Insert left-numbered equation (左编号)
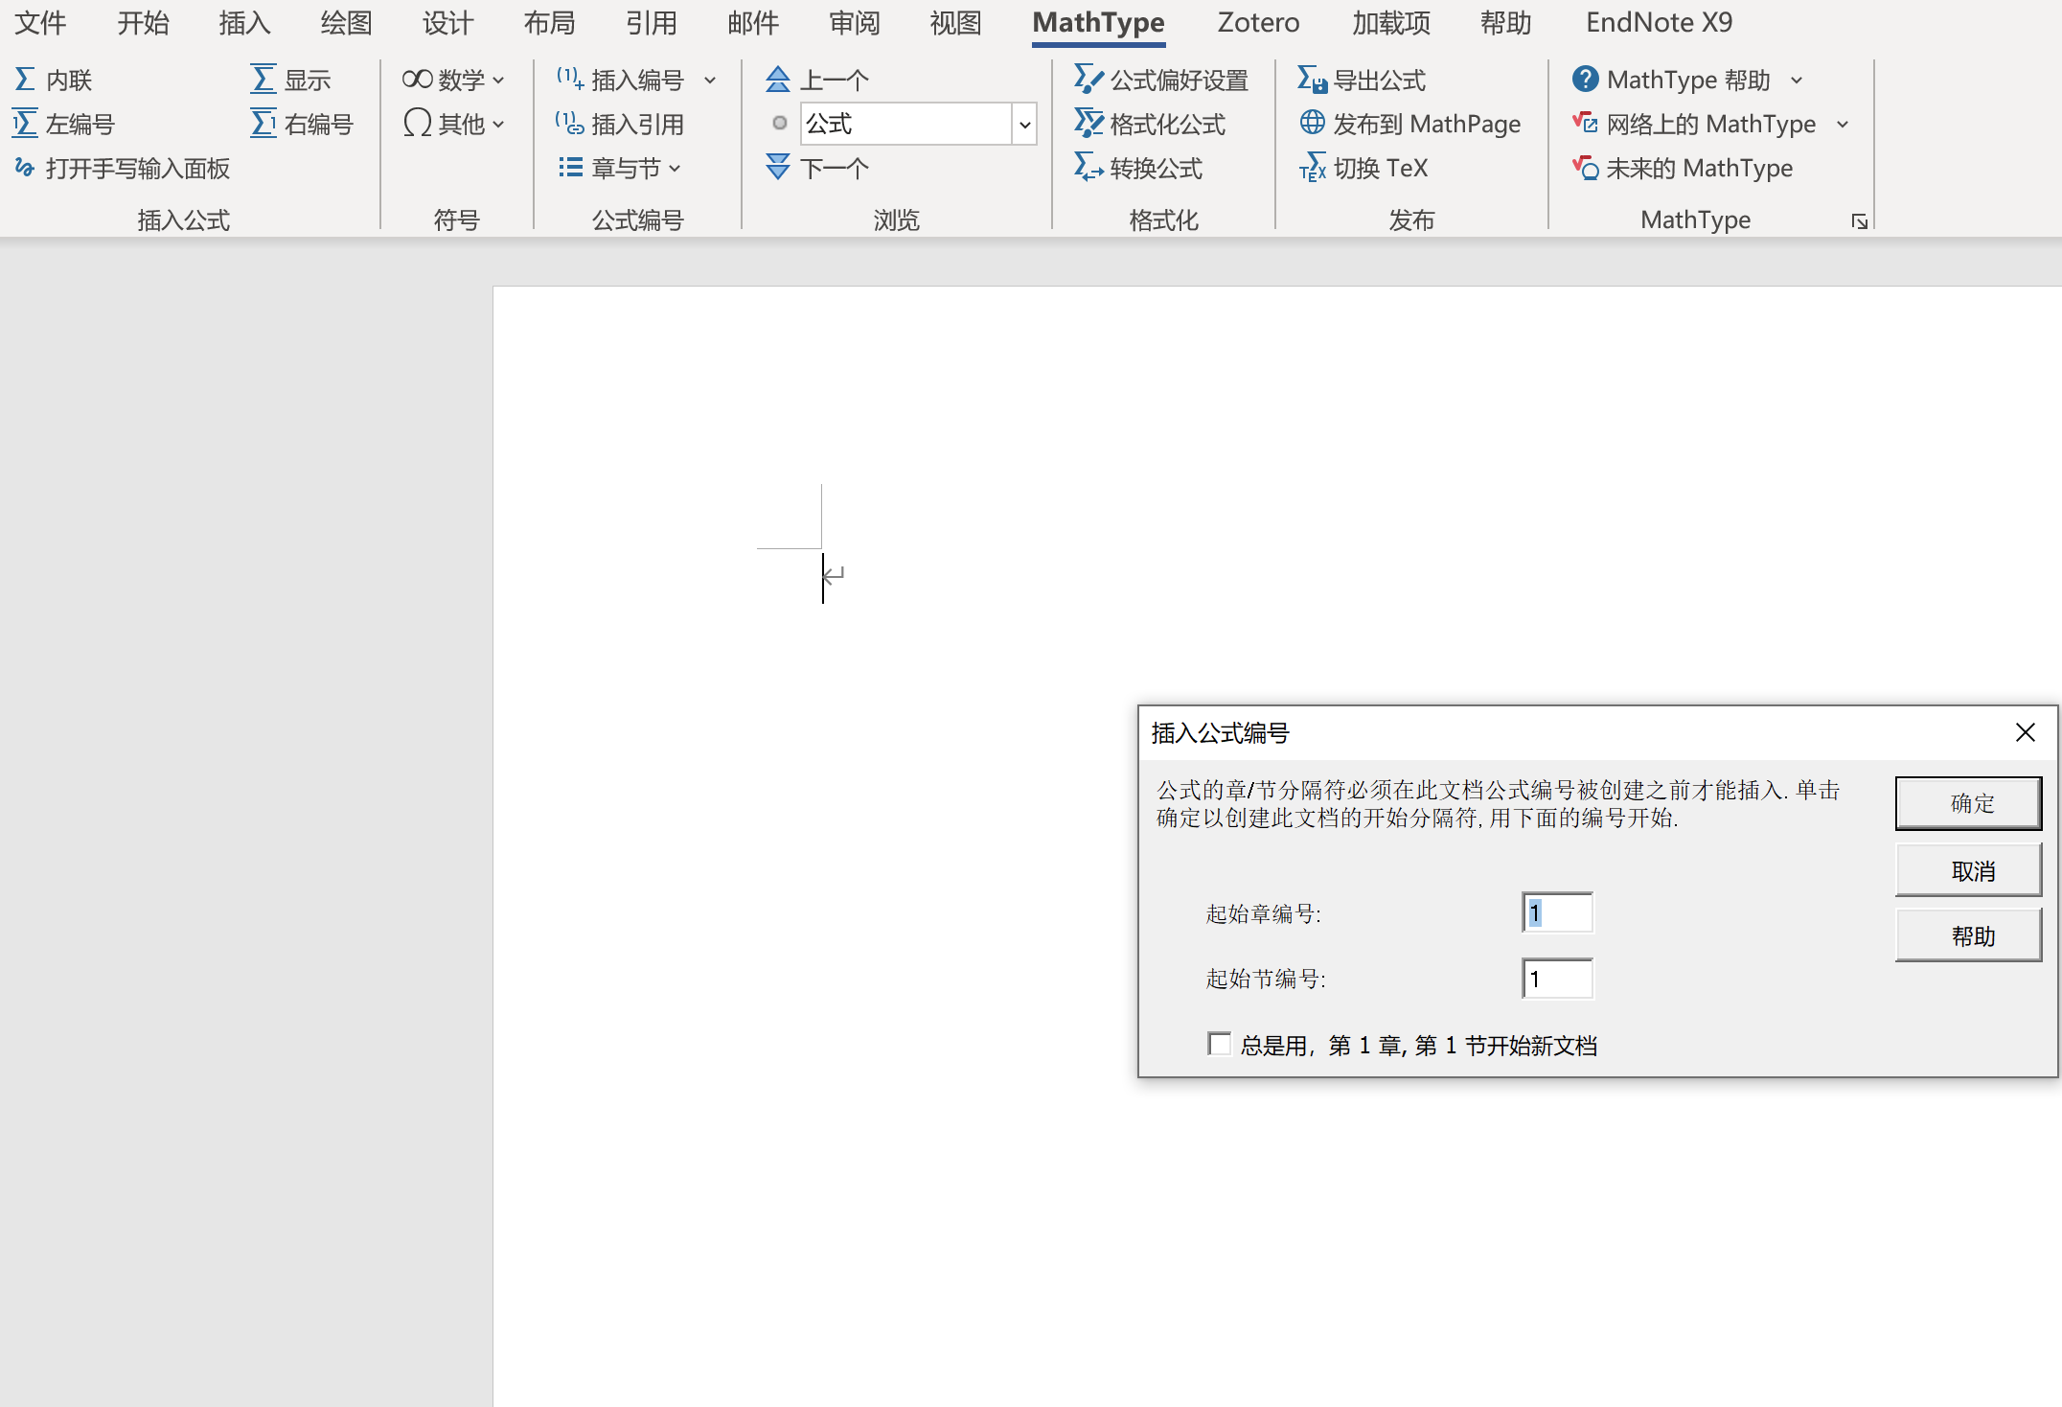This screenshot has height=1407, width=2062. (63, 124)
